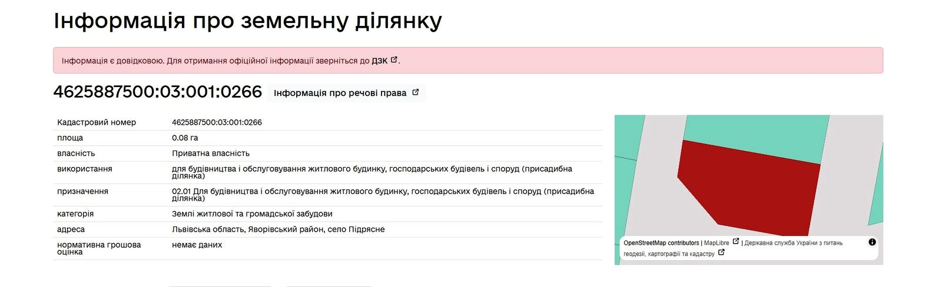The image size is (942, 287).
Task: Select the red highlighted parcel on map
Action: 754,188
